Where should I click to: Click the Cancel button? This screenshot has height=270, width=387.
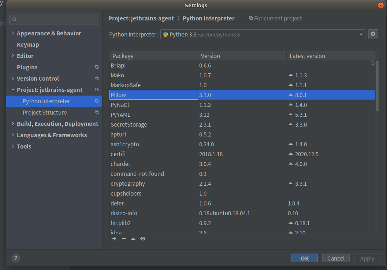tap(336, 258)
